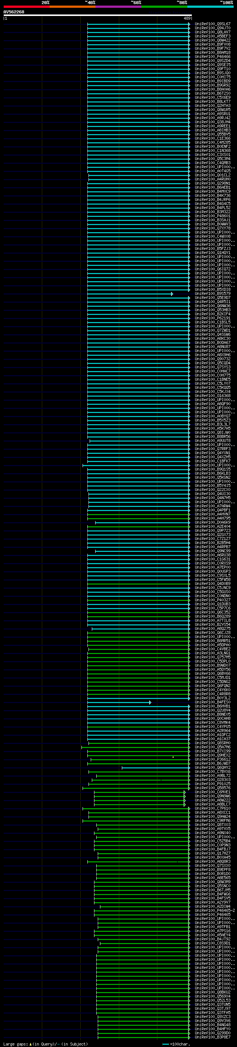Click the UniRef100_Q22CX0 label
This screenshot has width=237, height=1047.
click(213, 490)
